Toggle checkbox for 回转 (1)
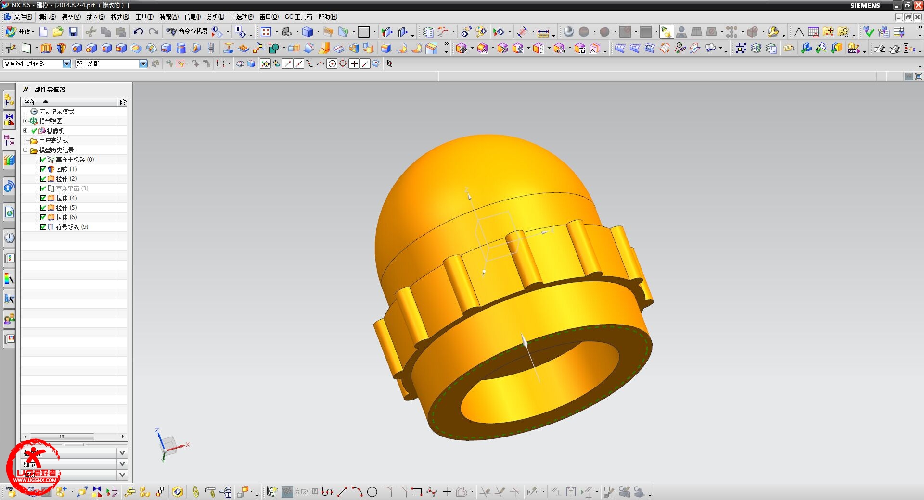 tap(43, 169)
